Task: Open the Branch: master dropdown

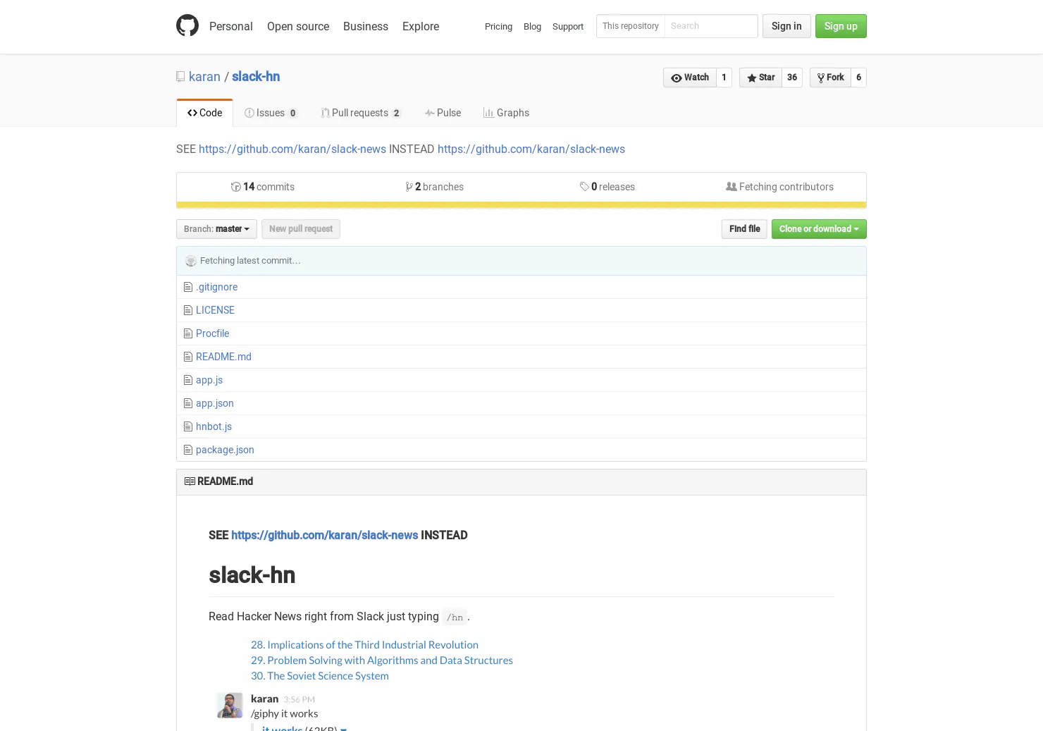Action: coord(216,229)
